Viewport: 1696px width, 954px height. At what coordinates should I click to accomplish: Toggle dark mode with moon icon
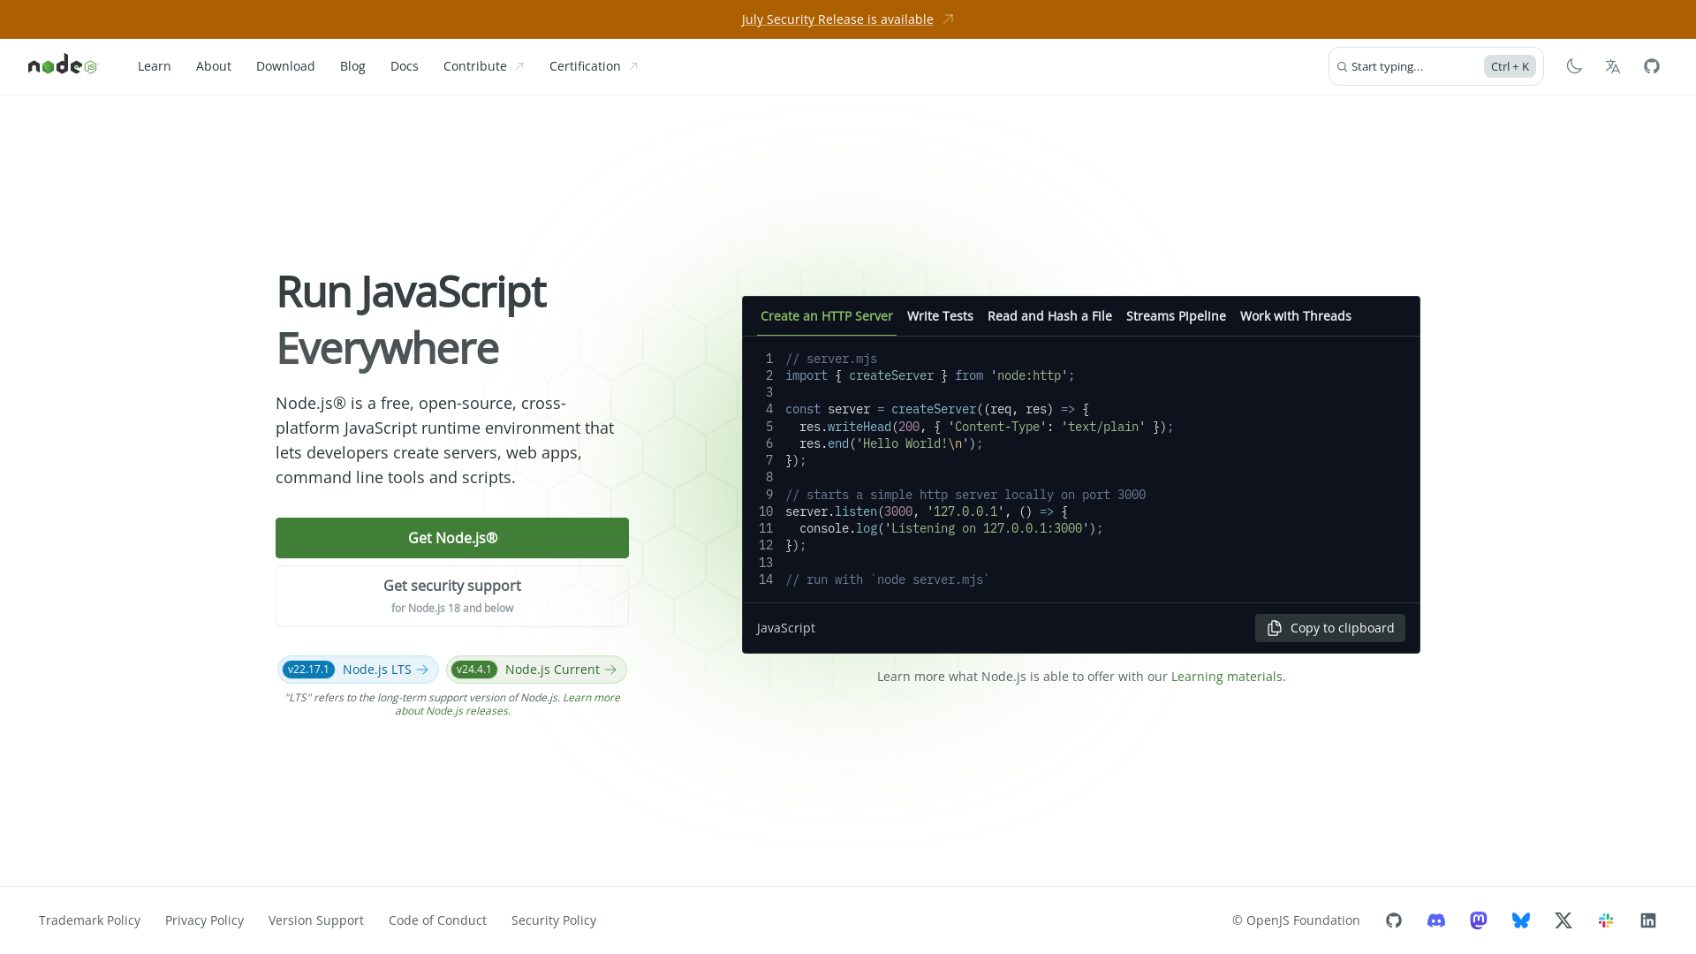tap(1574, 66)
